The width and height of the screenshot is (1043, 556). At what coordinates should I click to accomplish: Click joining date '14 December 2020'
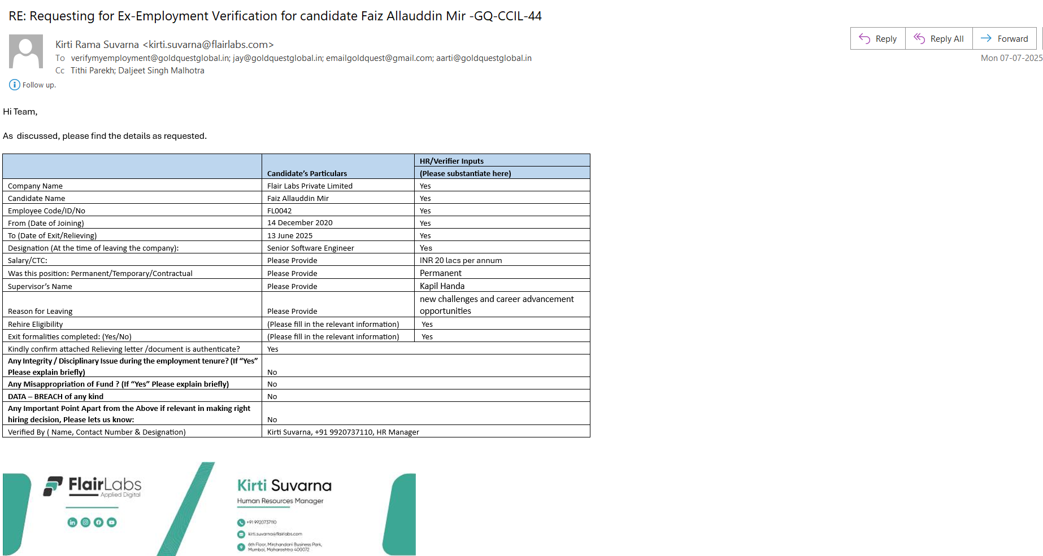pos(300,223)
